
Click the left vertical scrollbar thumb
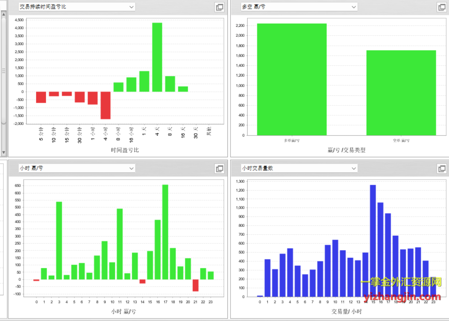click(x=4, y=71)
